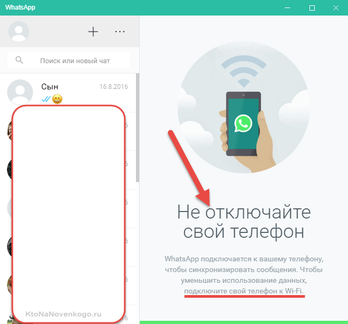Viewport: 348px width, 324px height.
Task: Click the search magnifier icon
Action: [19, 60]
